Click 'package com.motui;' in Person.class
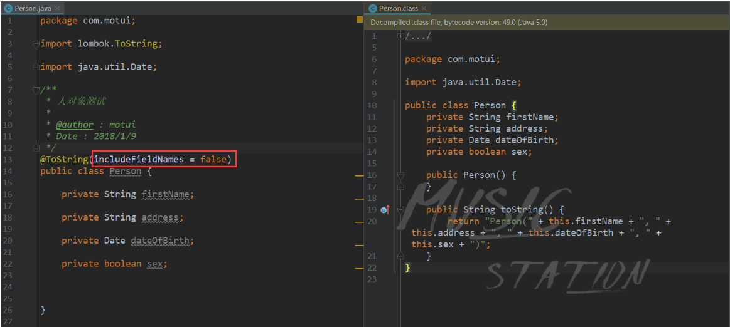 pos(453,59)
